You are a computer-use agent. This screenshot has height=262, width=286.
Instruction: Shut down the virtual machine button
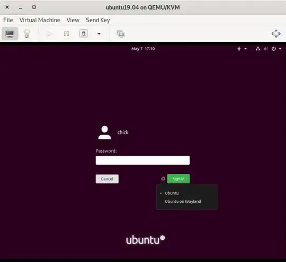coord(84,33)
